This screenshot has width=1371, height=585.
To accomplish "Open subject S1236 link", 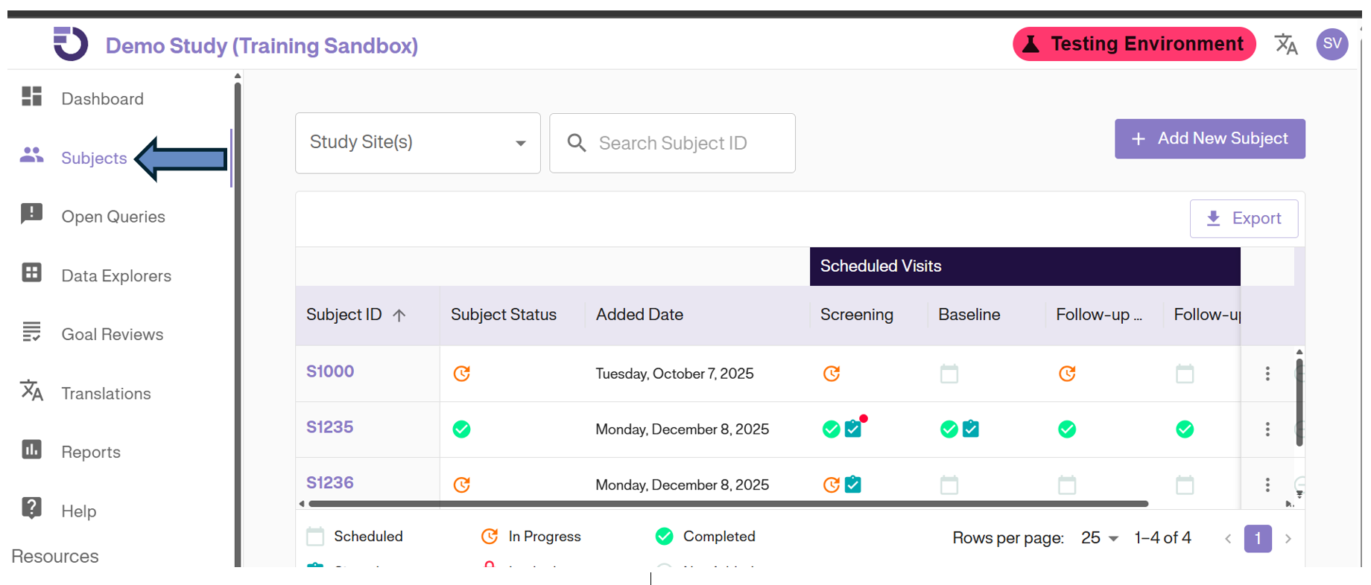I will click(329, 483).
